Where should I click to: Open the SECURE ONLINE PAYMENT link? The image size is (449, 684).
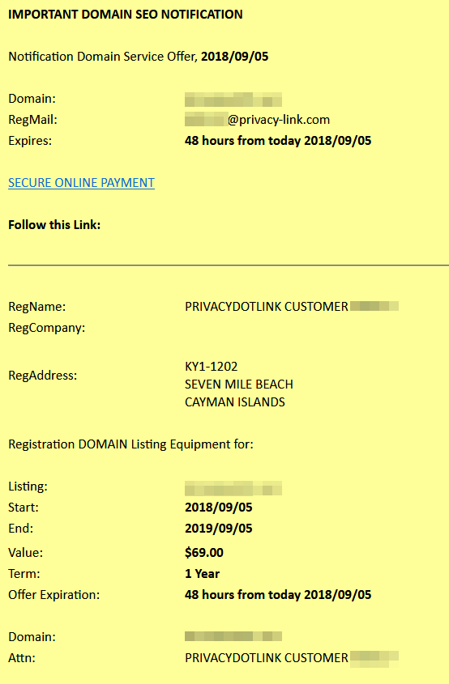coord(81,183)
